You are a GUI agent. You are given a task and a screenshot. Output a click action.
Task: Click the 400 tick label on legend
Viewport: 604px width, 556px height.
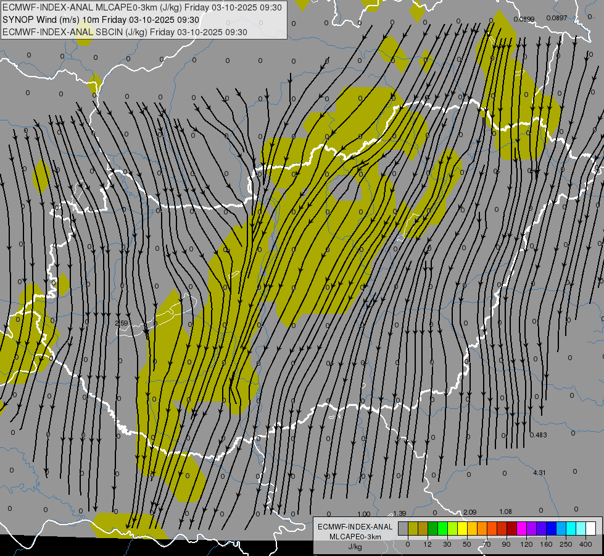[x=585, y=544]
